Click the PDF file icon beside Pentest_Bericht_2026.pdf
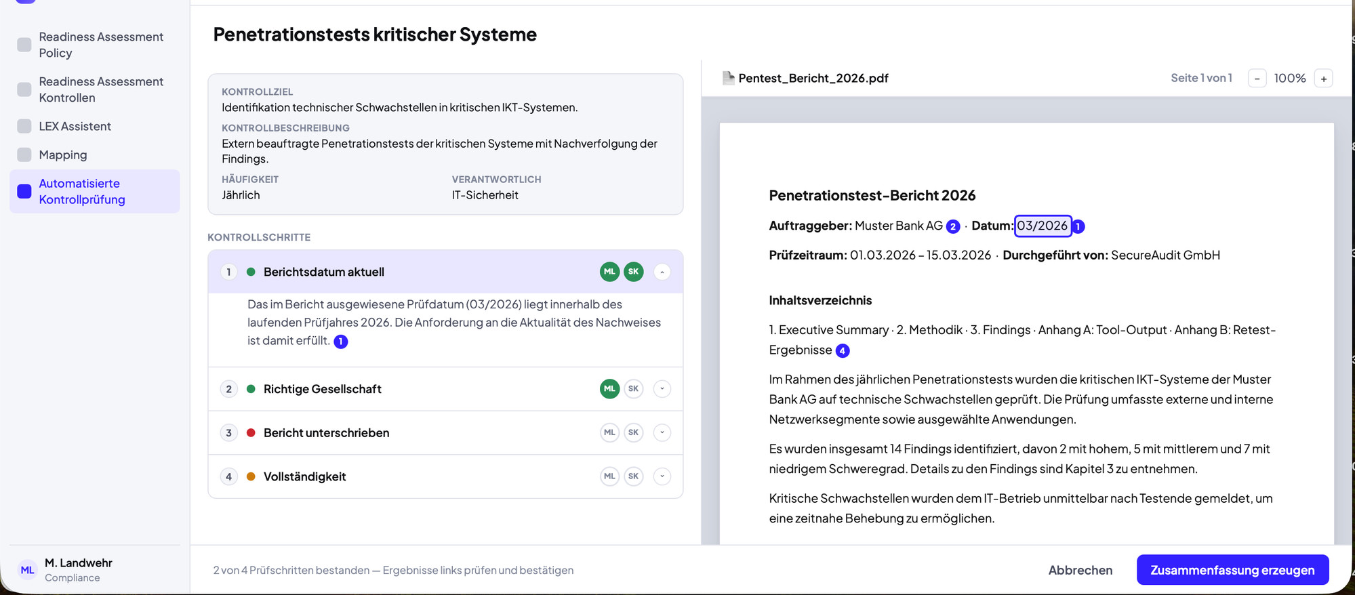Image resolution: width=1355 pixels, height=595 pixels. tap(729, 78)
